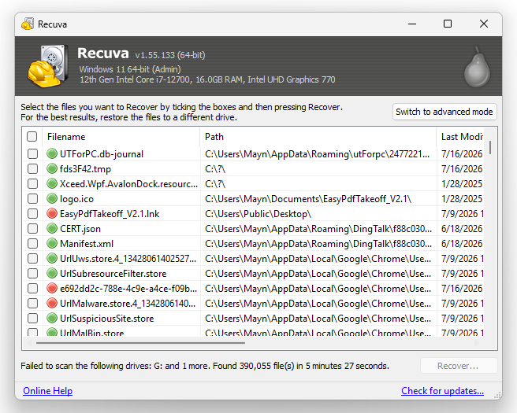
Task: Click green status dot for logo.ico
Action: coord(52,199)
